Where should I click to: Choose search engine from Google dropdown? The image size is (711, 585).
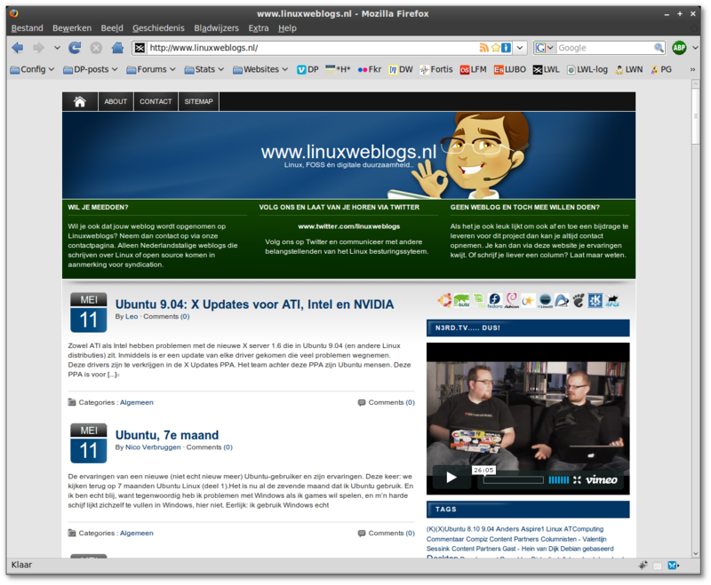point(545,48)
